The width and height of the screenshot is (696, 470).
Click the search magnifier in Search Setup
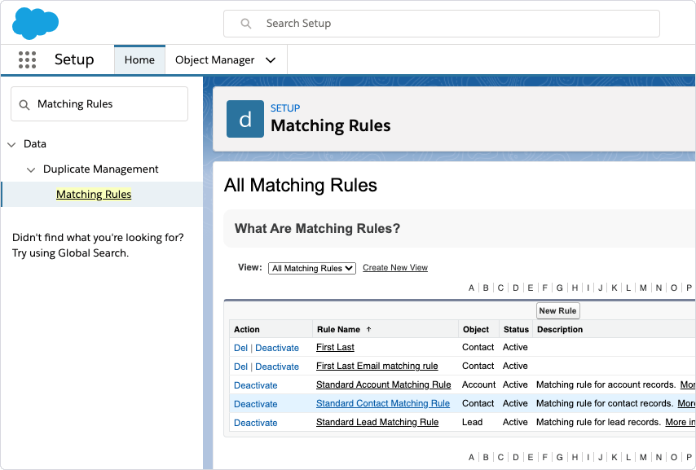tap(245, 24)
